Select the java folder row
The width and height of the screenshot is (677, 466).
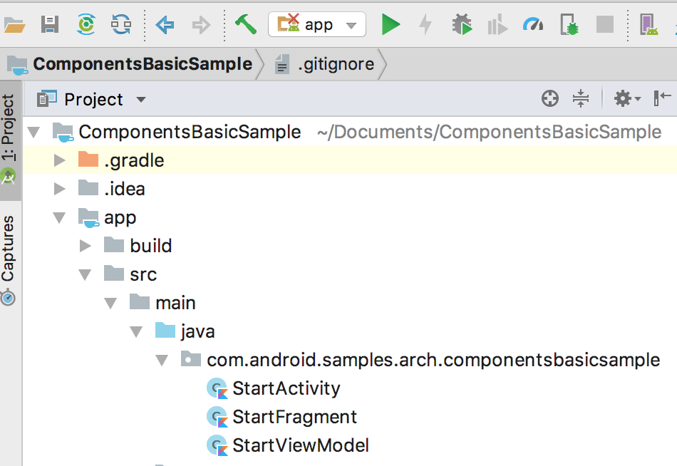350,331
